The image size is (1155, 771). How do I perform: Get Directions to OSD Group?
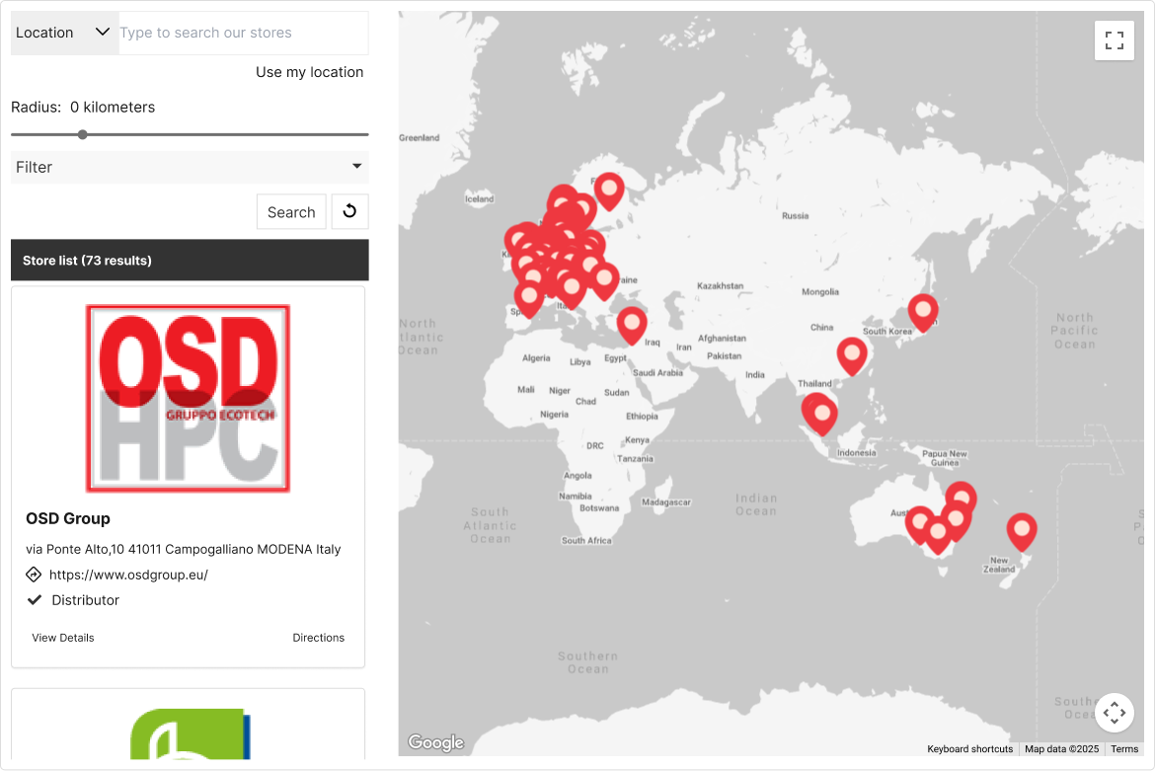coord(318,638)
